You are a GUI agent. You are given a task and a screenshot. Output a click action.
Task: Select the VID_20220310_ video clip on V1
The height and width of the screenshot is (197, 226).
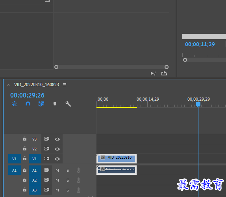click(117, 159)
